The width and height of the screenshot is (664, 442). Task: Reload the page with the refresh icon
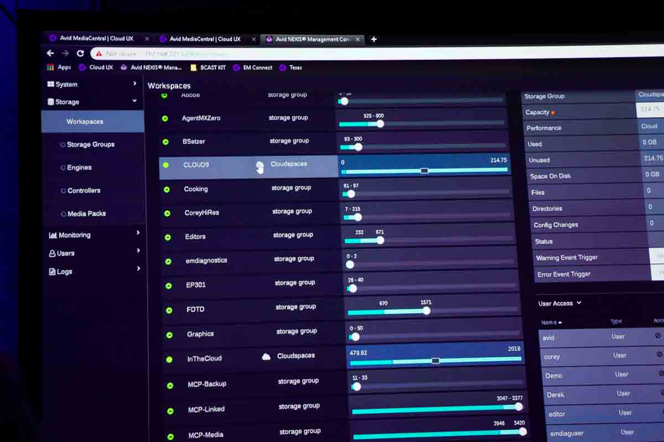click(80, 53)
